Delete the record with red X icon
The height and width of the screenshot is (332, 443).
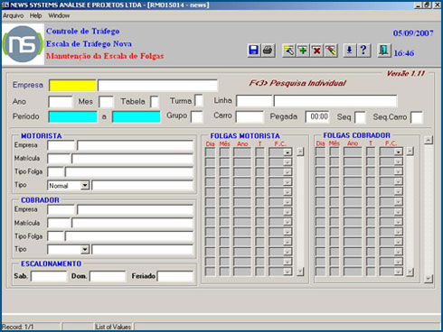click(316, 51)
